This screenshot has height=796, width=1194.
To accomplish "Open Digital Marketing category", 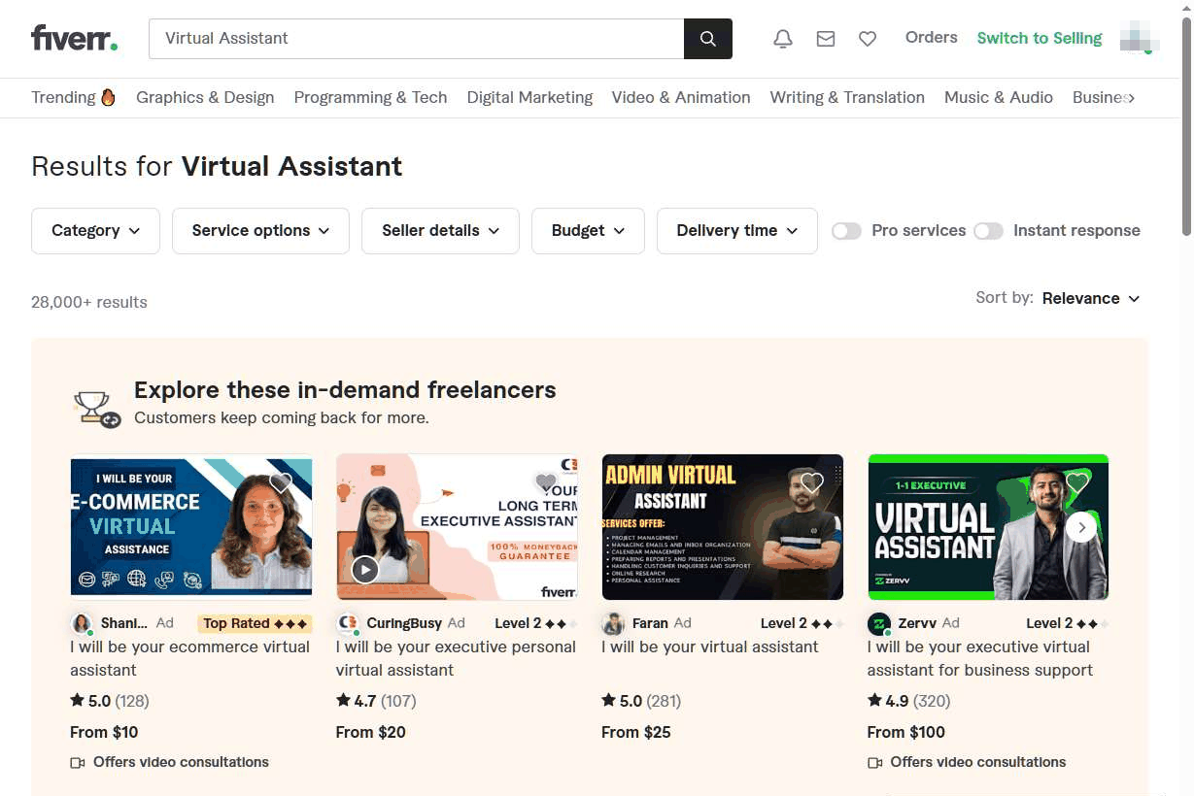I will click(x=529, y=97).
